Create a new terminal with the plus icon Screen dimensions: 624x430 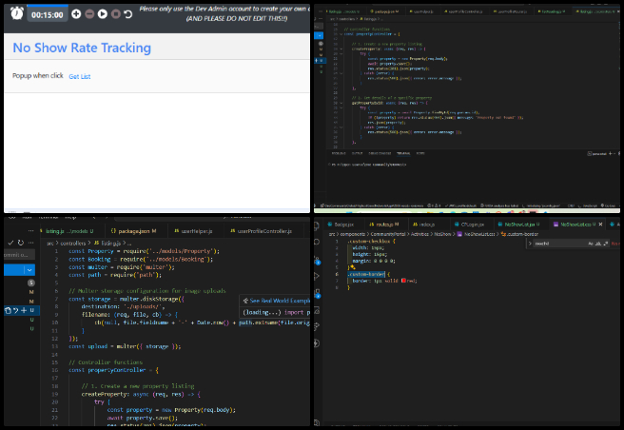point(610,154)
